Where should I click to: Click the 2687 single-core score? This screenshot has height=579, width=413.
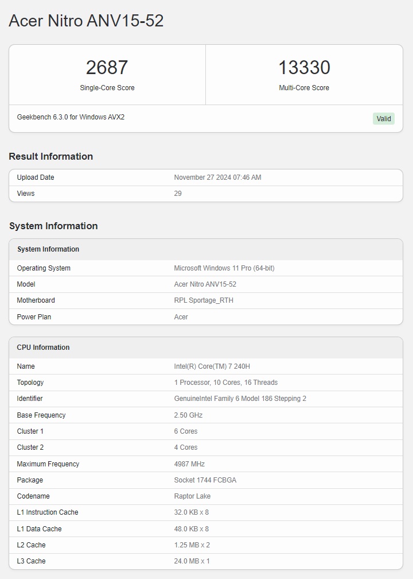click(x=107, y=68)
